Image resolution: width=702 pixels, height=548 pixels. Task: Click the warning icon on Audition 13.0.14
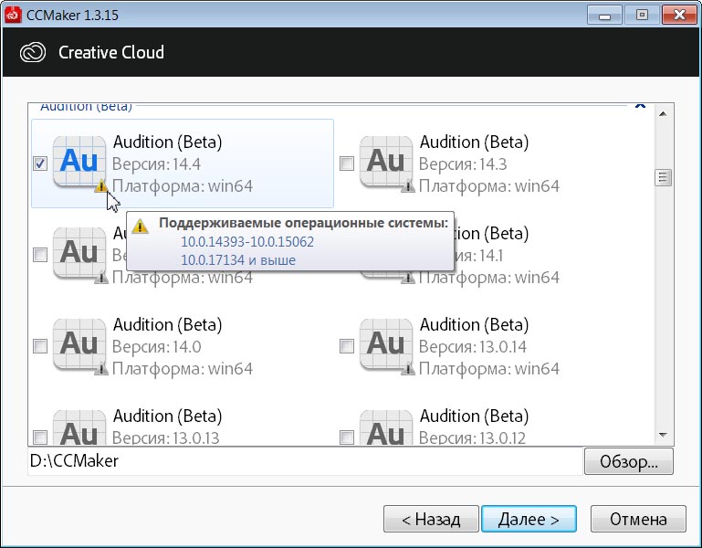(x=408, y=368)
